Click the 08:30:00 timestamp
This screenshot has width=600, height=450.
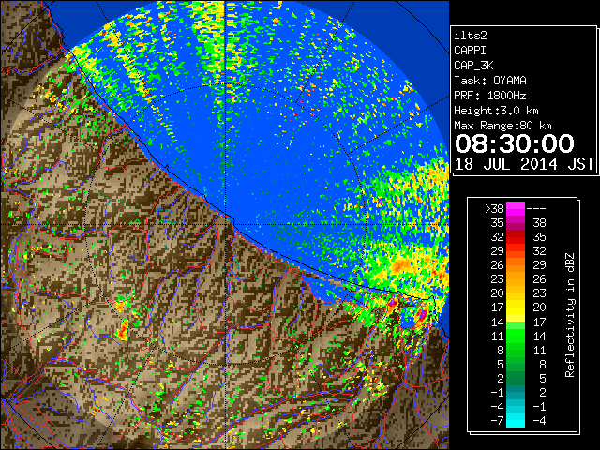(515, 143)
